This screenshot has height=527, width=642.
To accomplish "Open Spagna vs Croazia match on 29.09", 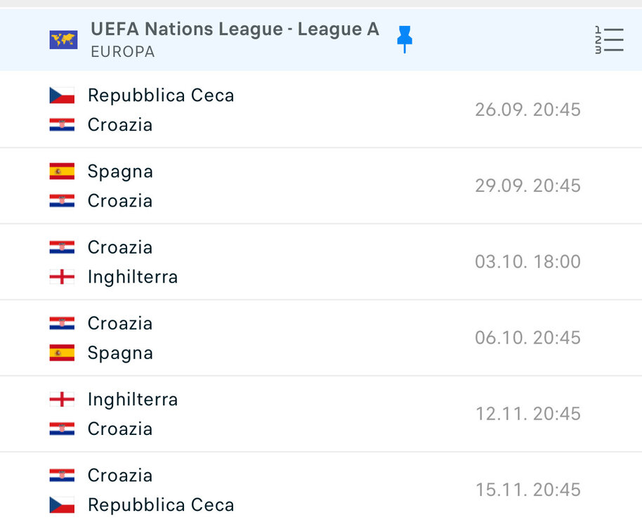I will 321,186.
